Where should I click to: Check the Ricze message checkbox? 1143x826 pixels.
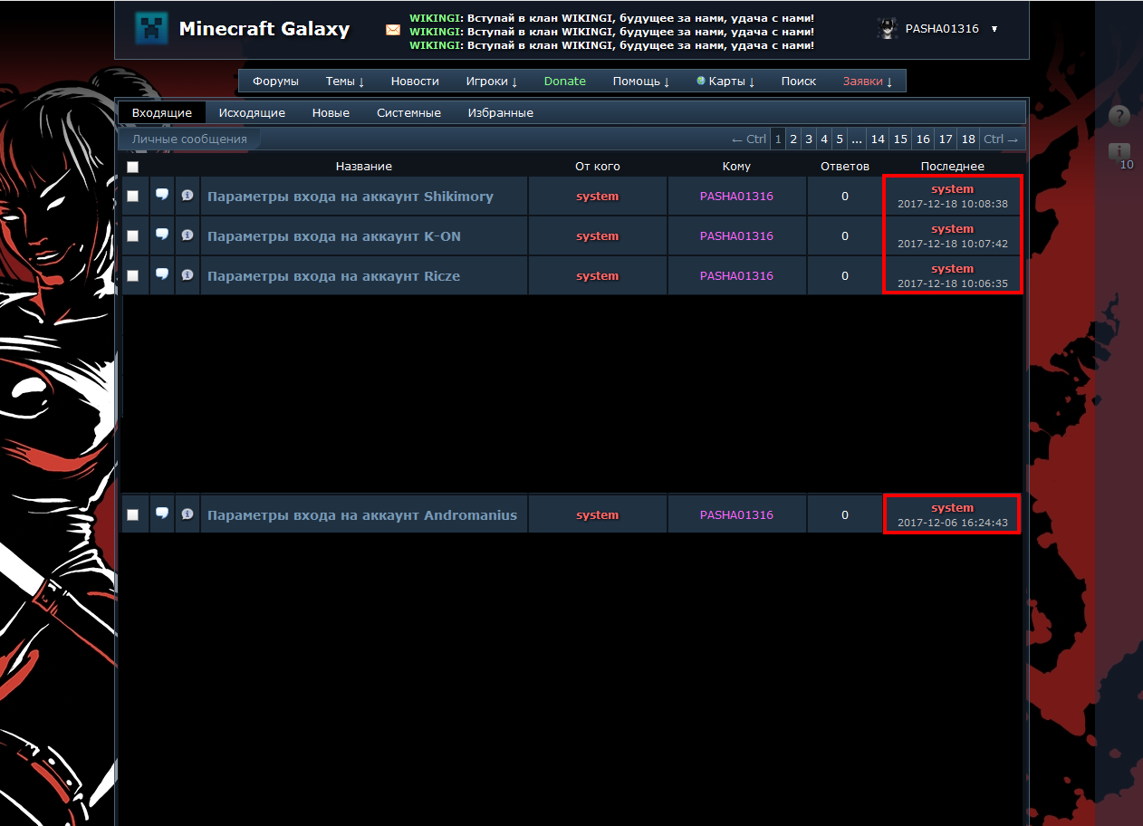click(x=133, y=276)
